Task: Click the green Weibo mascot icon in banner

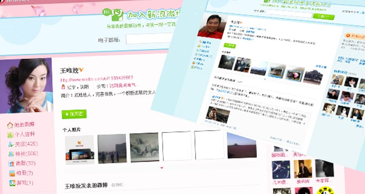Action: 117,15
